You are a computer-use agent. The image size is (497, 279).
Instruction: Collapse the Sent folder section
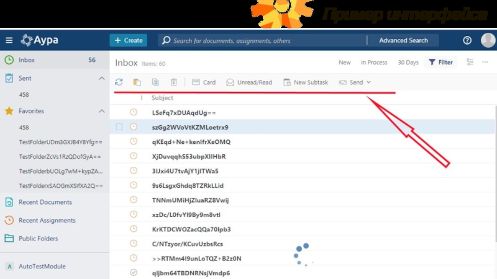102,79
